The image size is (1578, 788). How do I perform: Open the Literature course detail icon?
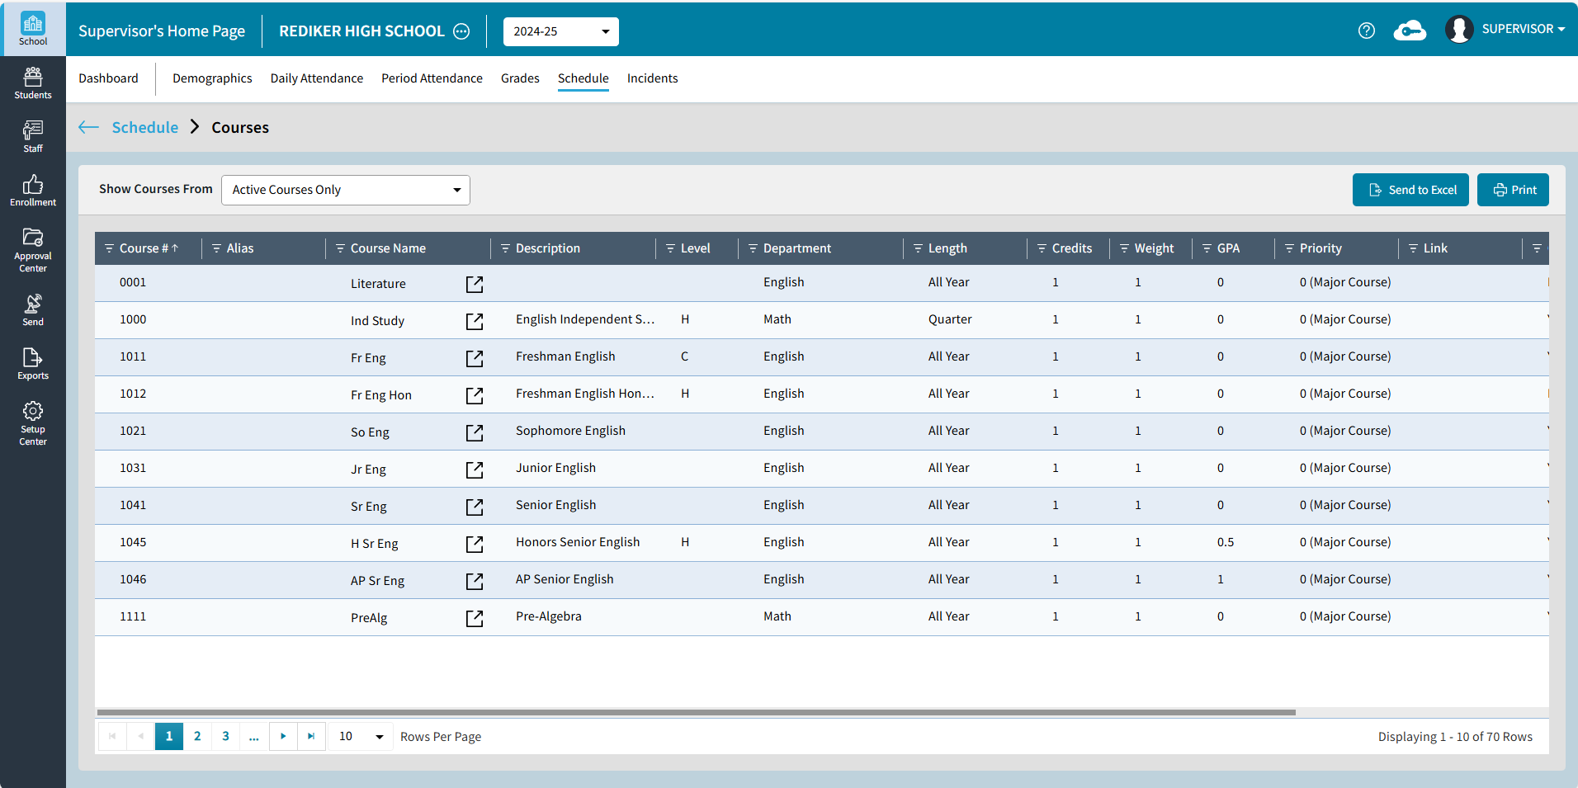[x=475, y=284]
